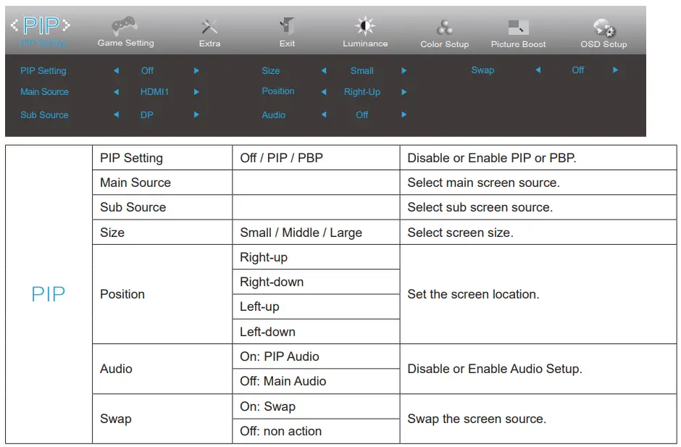Open the Game Setting gamepad icon
681x447 pixels.
coord(125,27)
